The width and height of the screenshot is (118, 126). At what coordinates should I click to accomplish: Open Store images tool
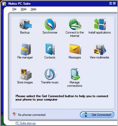pos(25,74)
